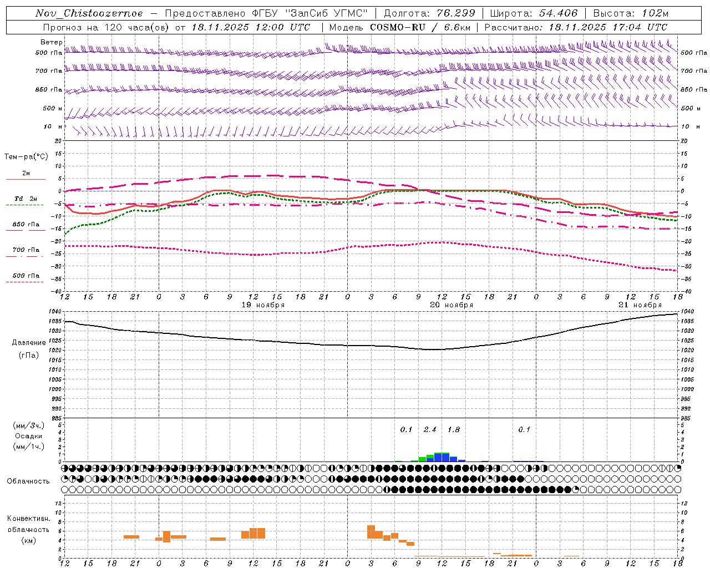Click the Давление panel label
Screen dimensions: 710x568
(29, 343)
